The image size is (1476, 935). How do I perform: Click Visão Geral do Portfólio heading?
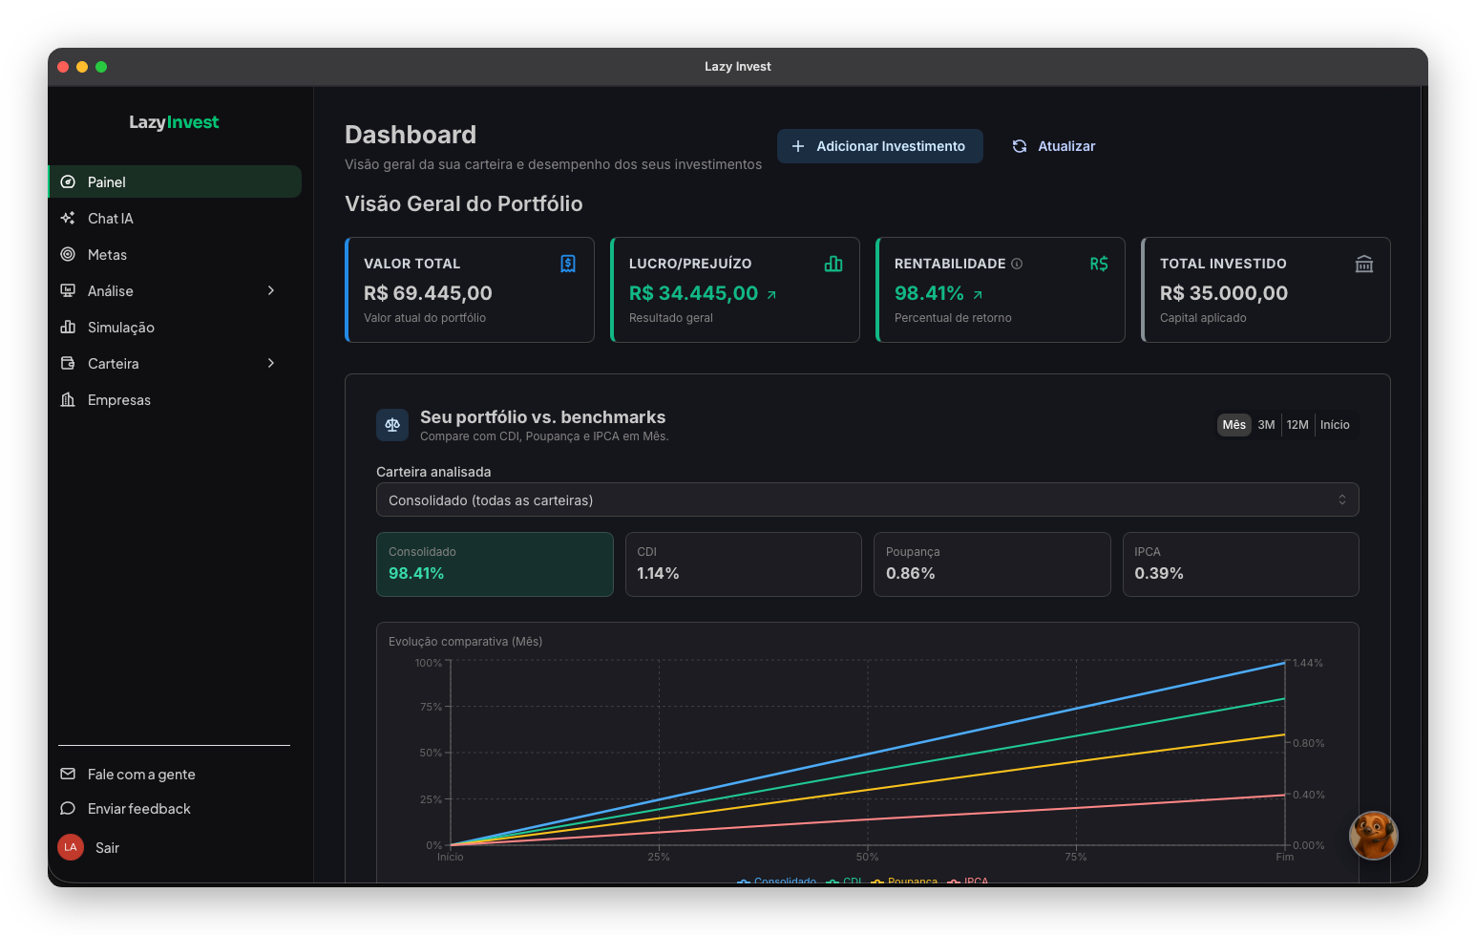click(x=464, y=203)
